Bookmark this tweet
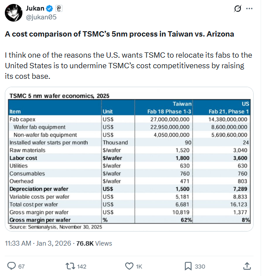The width and height of the screenshot is (265, 276). (x=188, y=266)
